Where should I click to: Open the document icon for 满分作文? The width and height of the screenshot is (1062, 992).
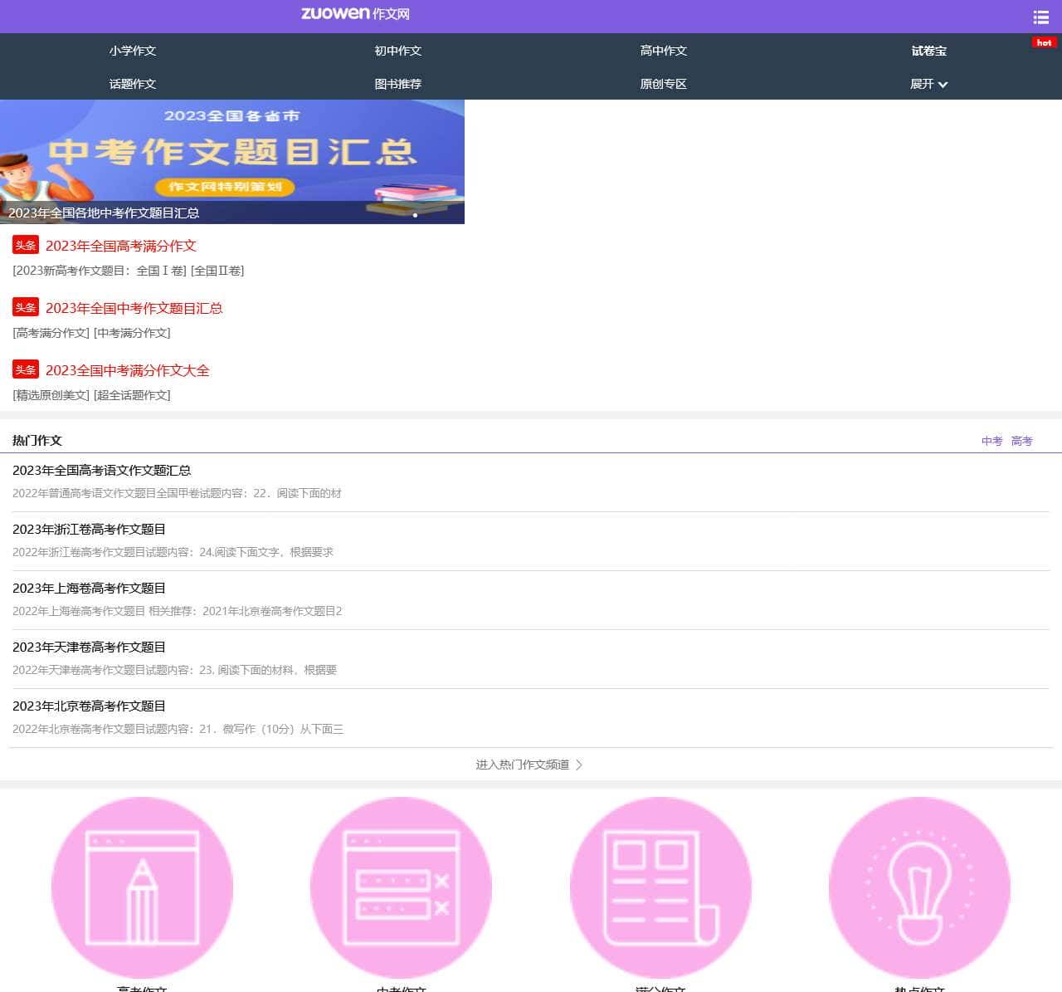pyautogui.click(x=660, y=887)
